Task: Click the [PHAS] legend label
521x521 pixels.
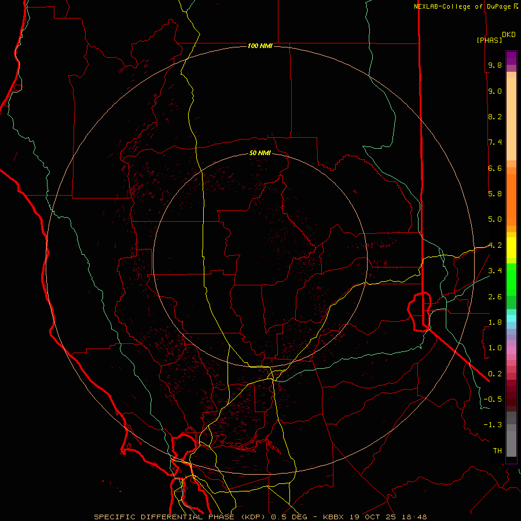Action: click(489, 40)
